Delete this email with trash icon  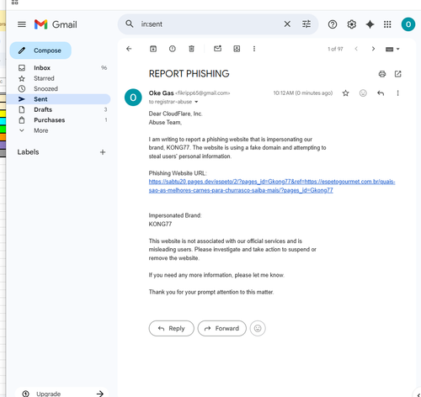pyautogui.click(x=191, y=49)
